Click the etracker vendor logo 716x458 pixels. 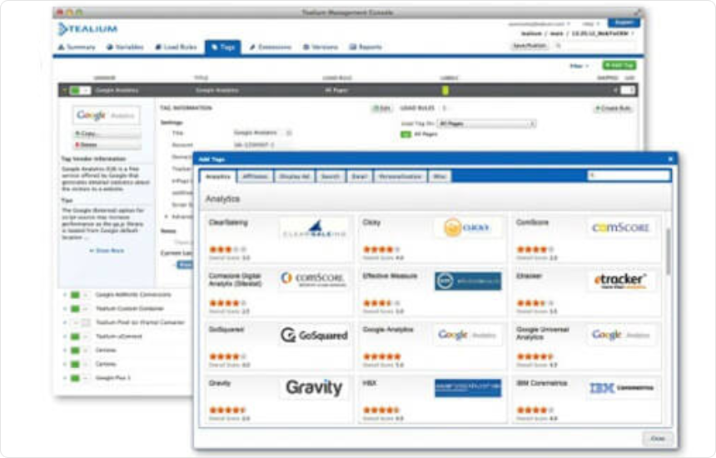click(620, 281)
